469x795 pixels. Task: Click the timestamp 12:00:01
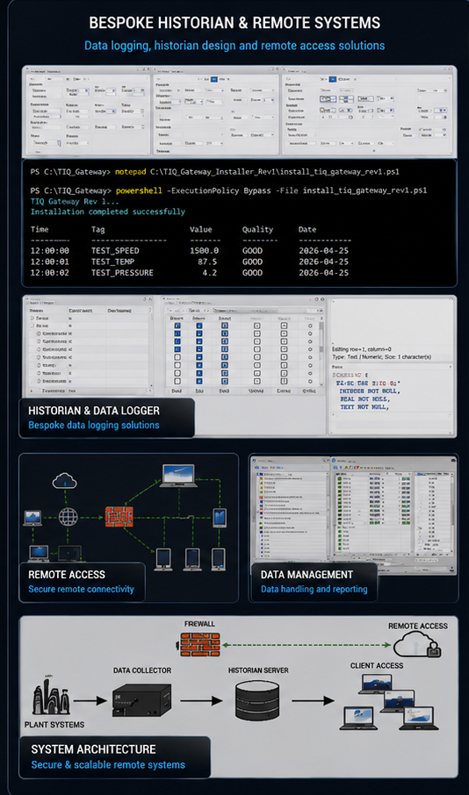coord(50,261)
